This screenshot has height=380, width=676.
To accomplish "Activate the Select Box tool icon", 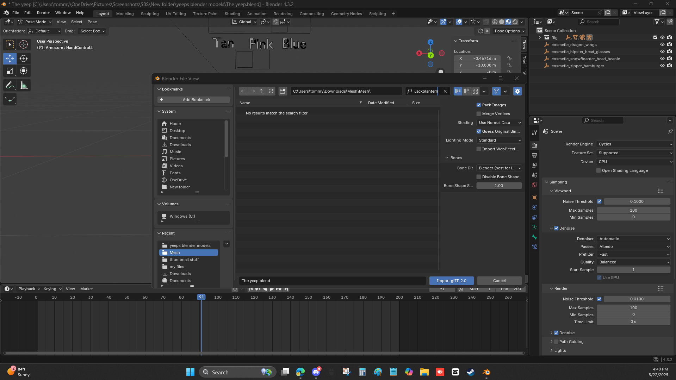I will point(10,44).
